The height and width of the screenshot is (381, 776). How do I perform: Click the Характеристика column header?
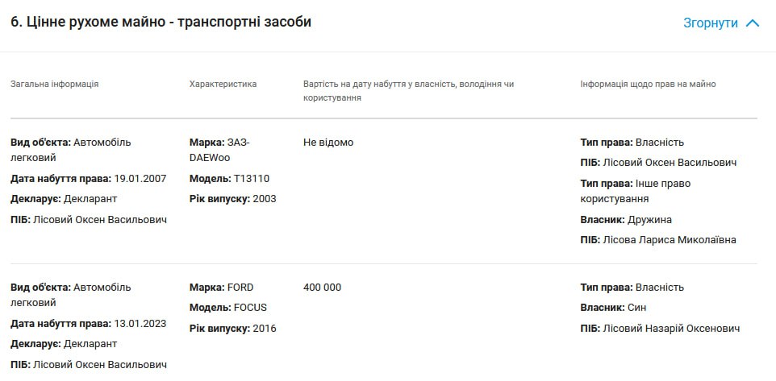click(223, 84)
